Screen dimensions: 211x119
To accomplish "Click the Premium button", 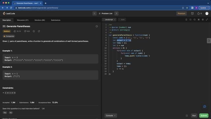I will click(181, 14).
